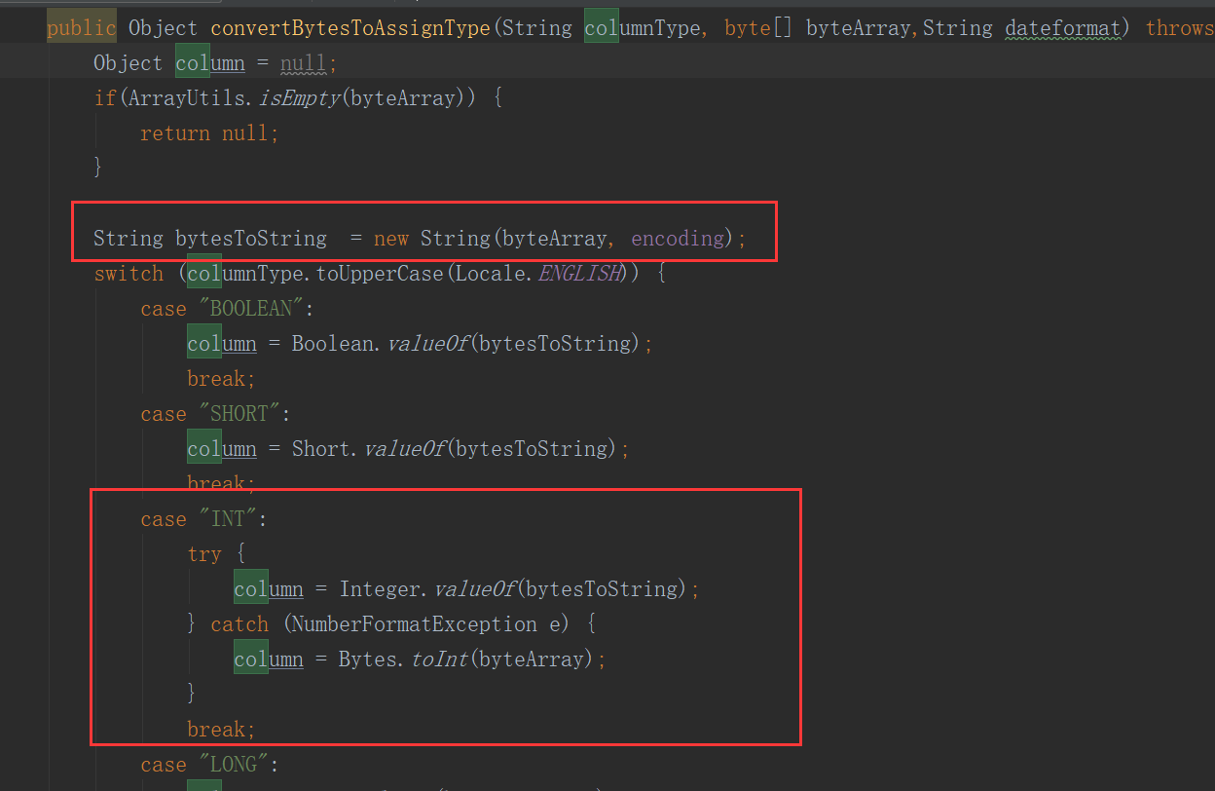
Task: Place cursor on the try keyword
Action: [204, 553]
